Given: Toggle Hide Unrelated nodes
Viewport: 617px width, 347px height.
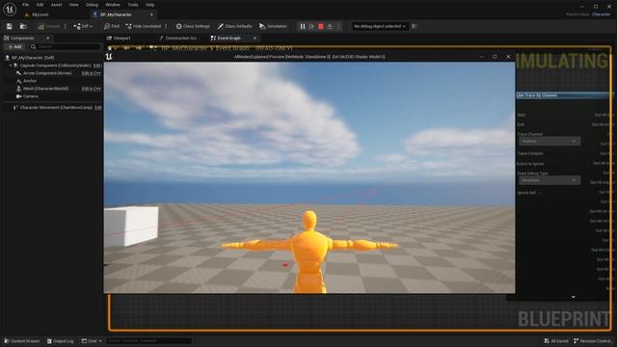Looking at the screenshot, I should tap(144, 26).
